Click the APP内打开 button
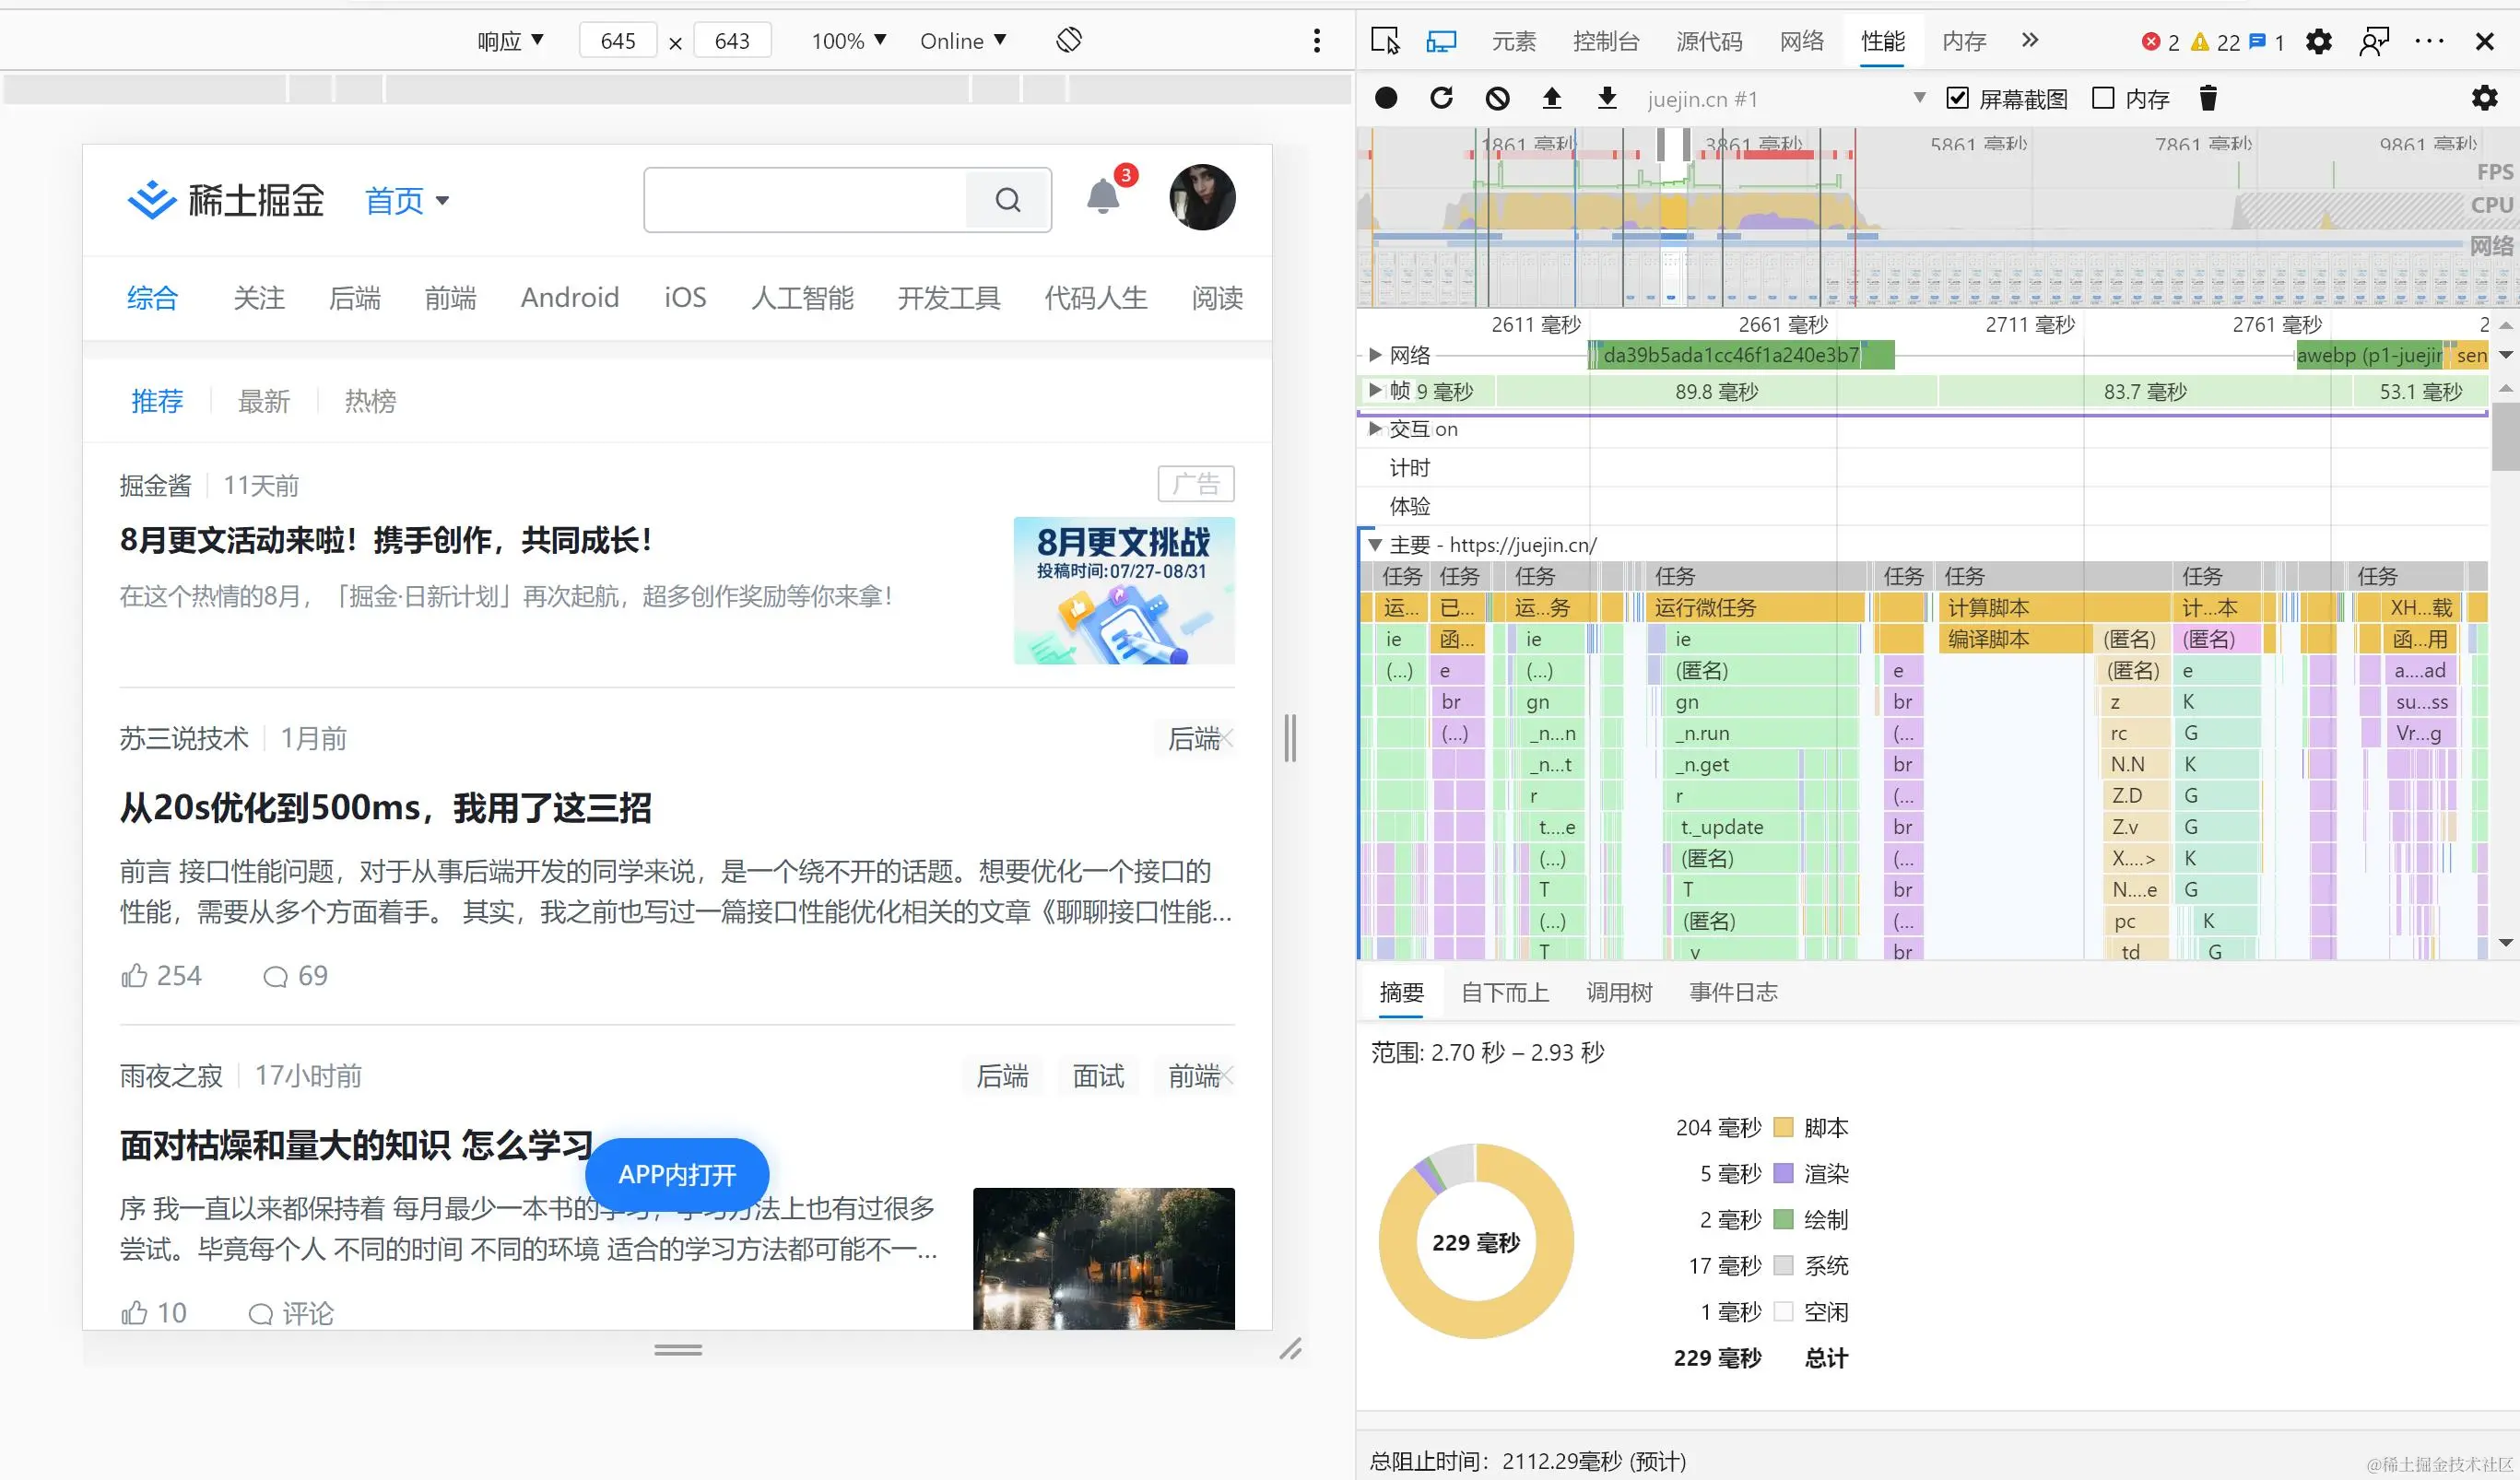 (677, 1174)
